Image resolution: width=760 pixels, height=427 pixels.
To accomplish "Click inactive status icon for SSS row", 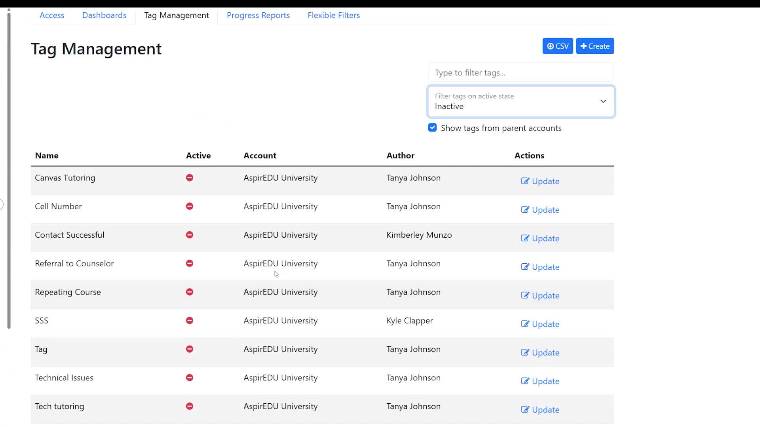I will click(x=190, y=321).
